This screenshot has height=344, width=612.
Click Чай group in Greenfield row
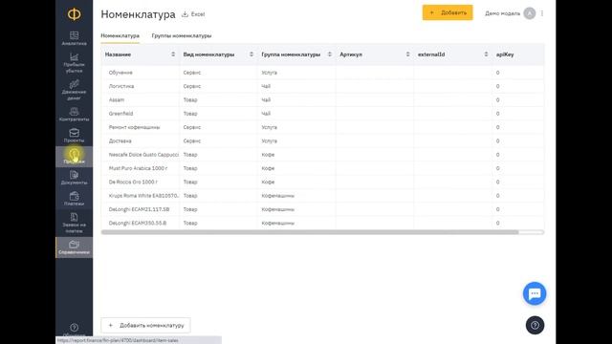[266, 114]
